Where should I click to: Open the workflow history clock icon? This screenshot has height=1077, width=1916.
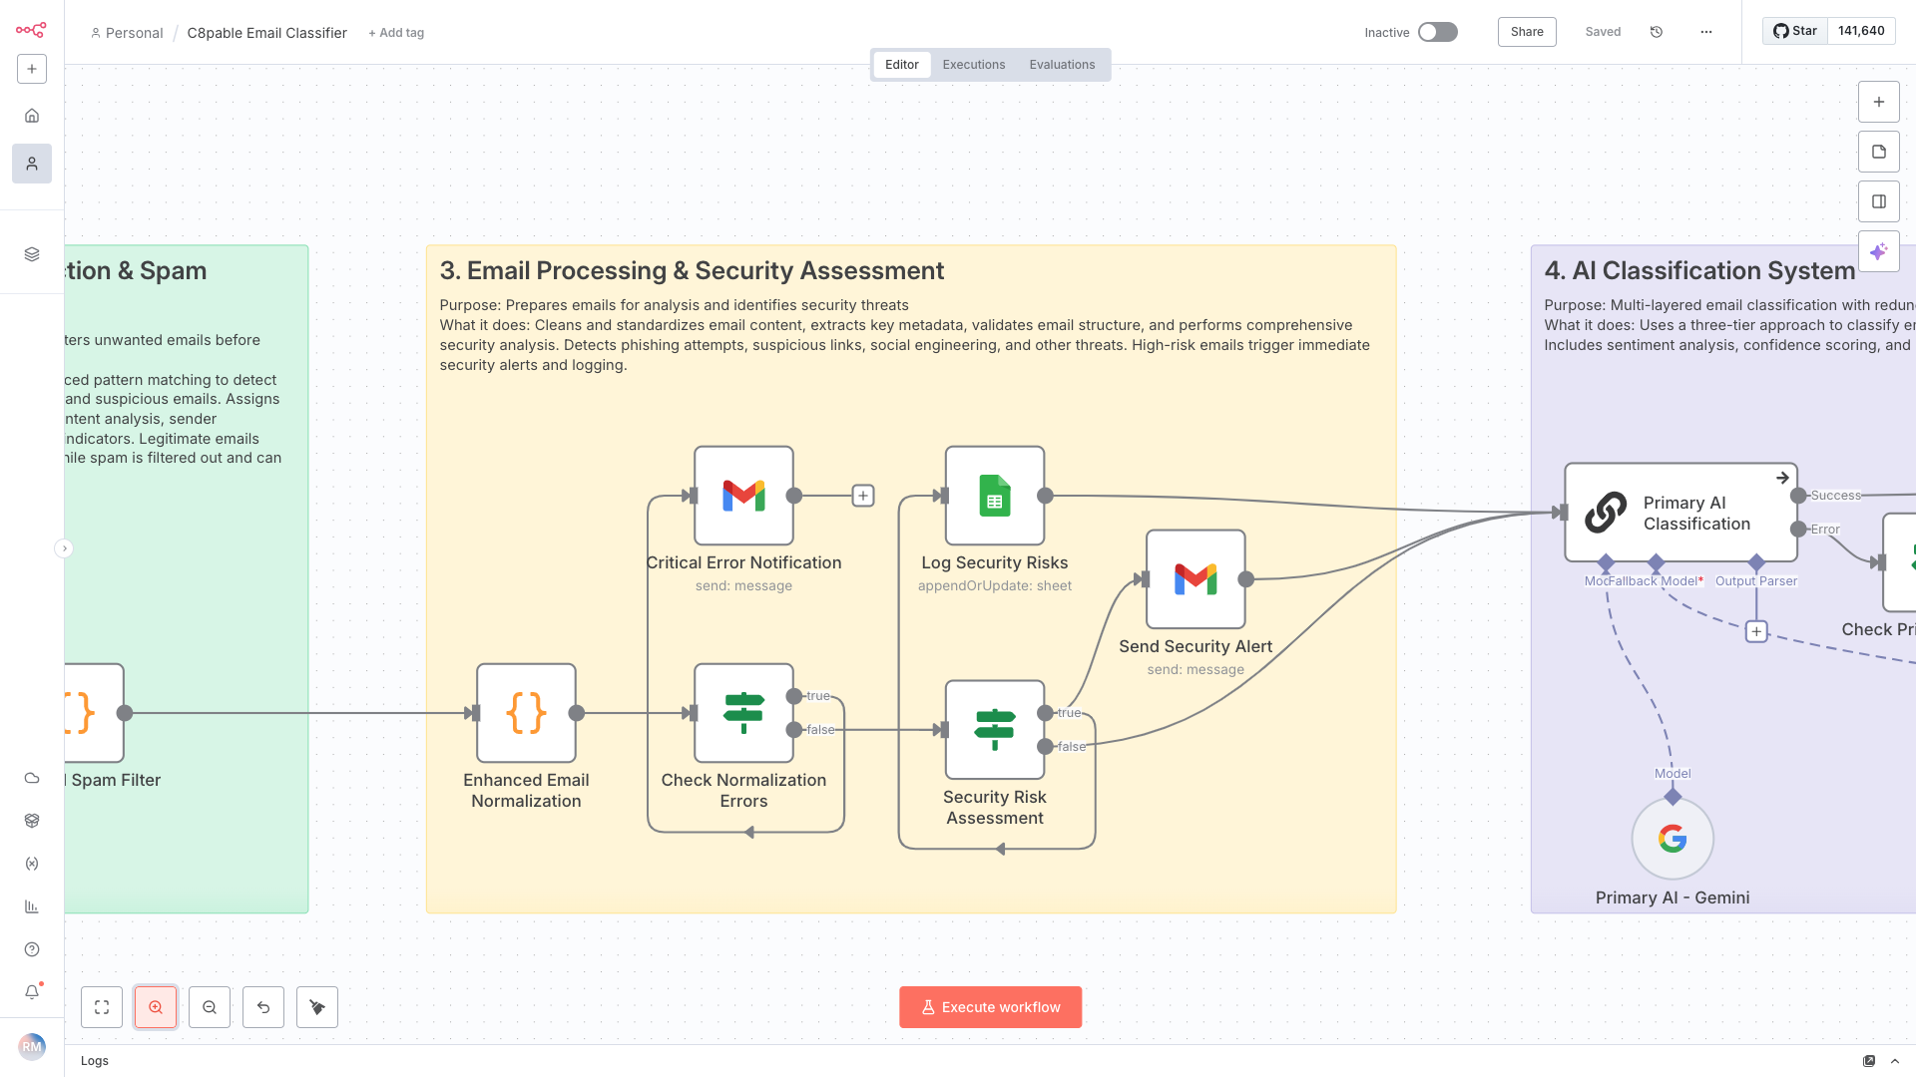(1657, 32)
